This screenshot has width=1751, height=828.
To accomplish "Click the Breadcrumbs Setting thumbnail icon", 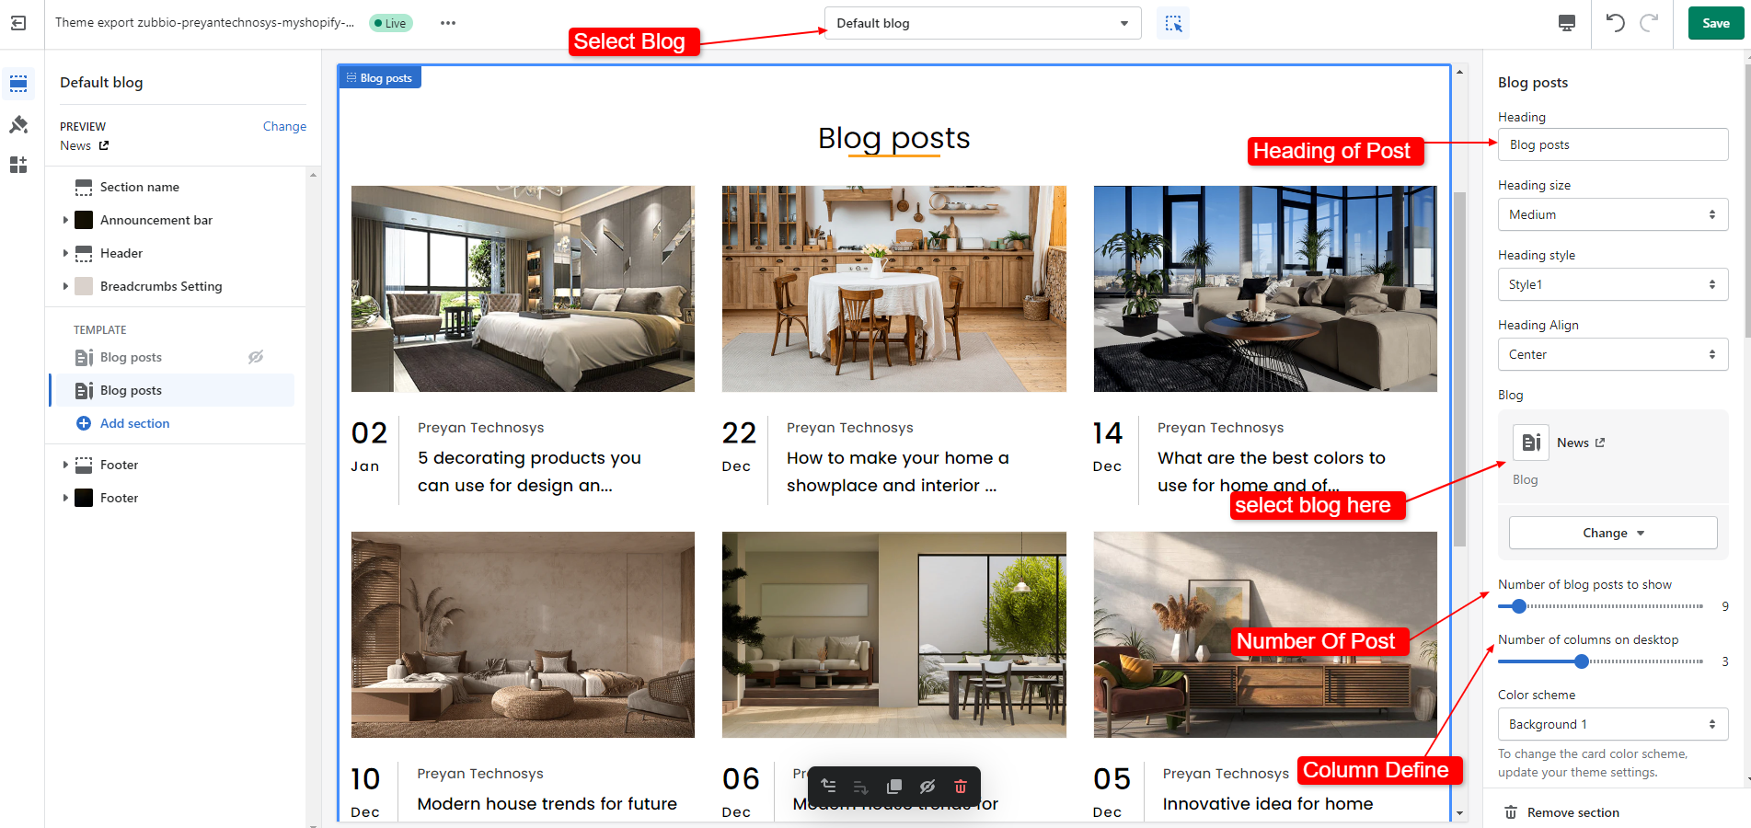I will coord(84,286).
